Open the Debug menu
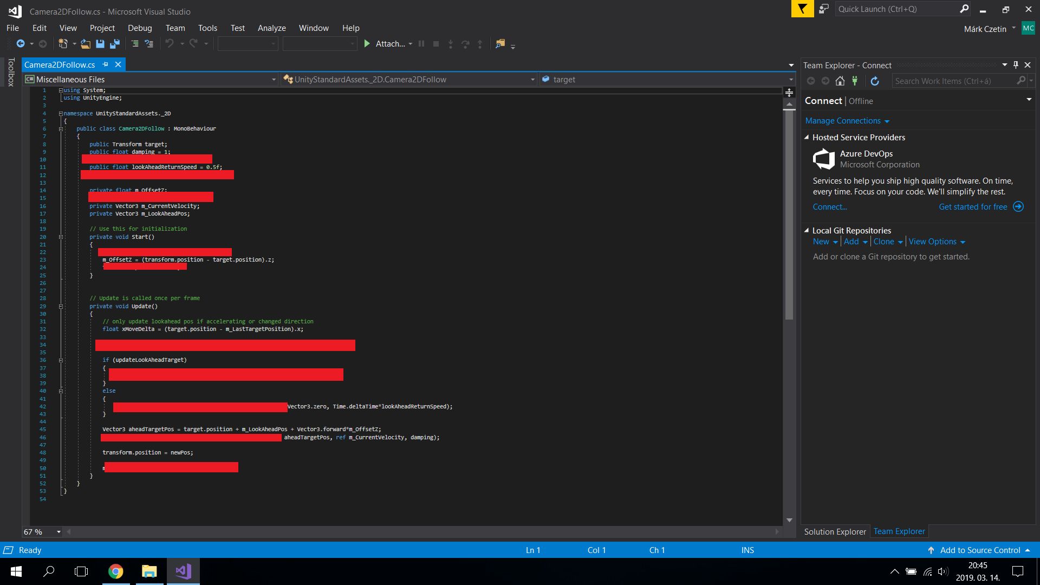This screenshot has height=585, width=1040. pyautogui.click(x=139, y=28)
